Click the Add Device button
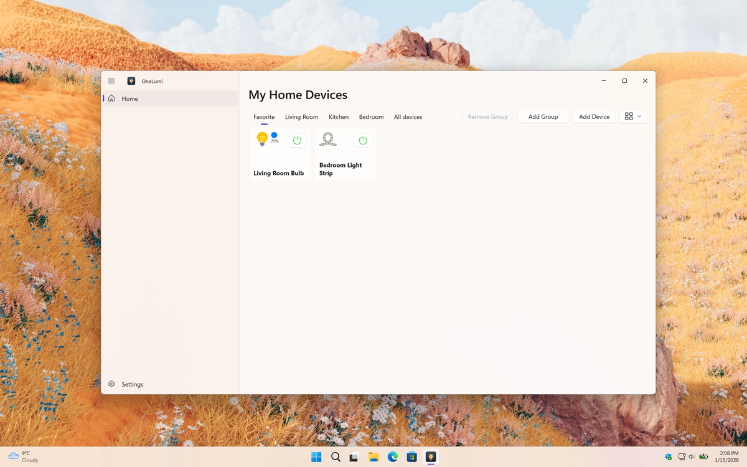The width and height of the screenshot is (747, 467). point(594,116)
